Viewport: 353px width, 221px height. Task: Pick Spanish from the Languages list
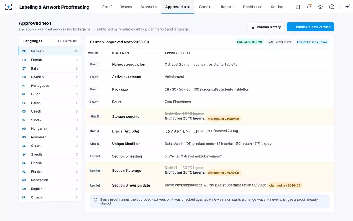(50, 77)
